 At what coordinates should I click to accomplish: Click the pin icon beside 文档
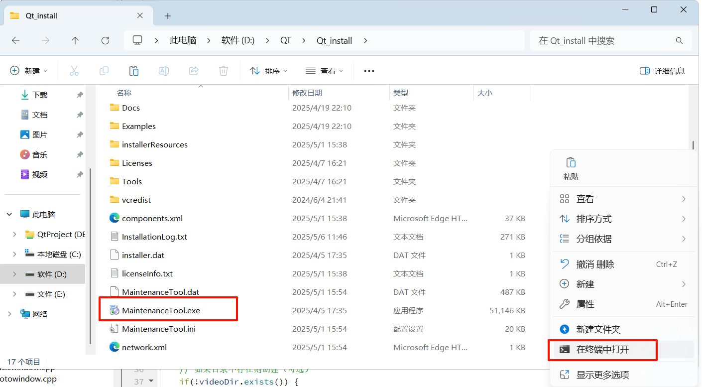(80, 115)
